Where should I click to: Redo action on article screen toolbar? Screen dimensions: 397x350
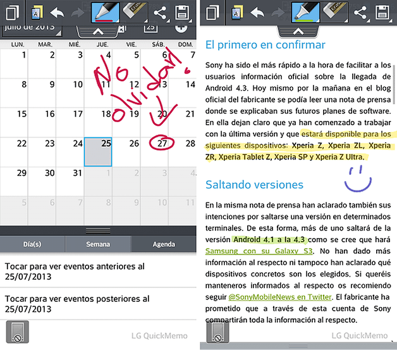pyautogui.click(x=278, y=13)
